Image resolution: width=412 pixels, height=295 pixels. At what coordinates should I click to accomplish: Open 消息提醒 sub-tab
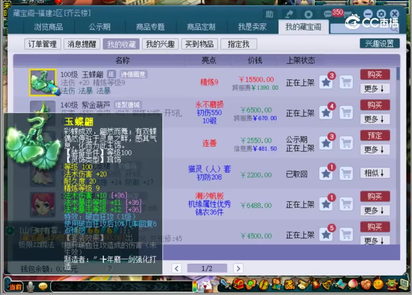click(x=82, y=44)
